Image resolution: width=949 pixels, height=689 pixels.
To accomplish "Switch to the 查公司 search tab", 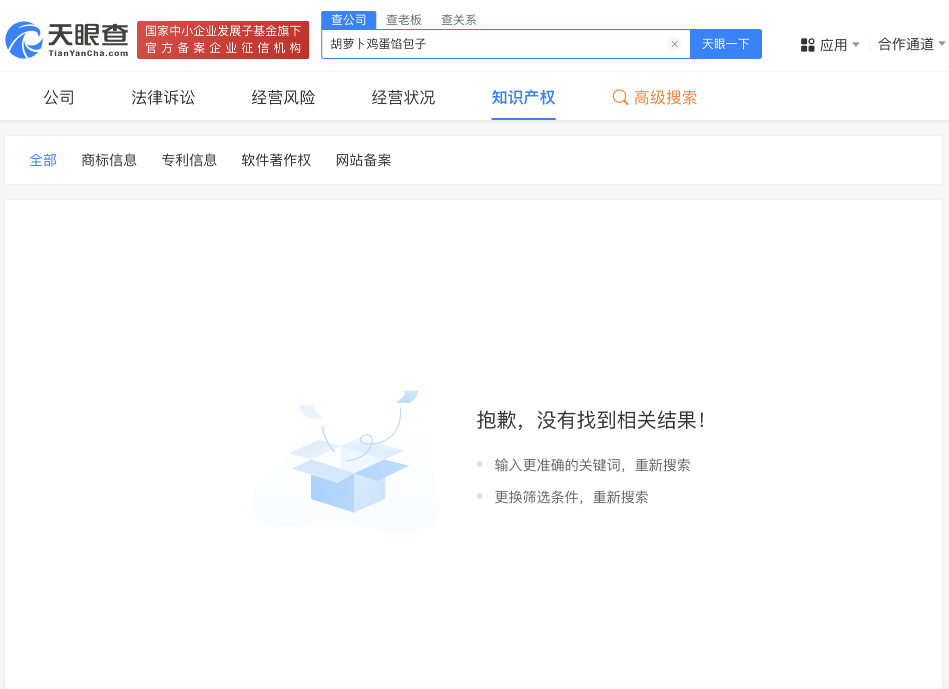I will pyautogui.click(x=349, y=20).
